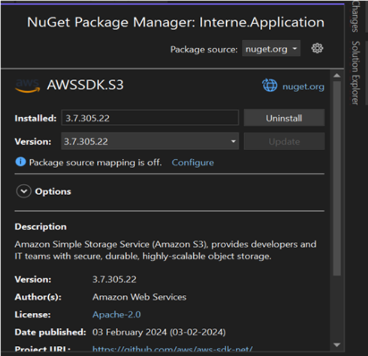
Task: Click the blue info icon
Action: pyautogui.click(x=20, y=162)
